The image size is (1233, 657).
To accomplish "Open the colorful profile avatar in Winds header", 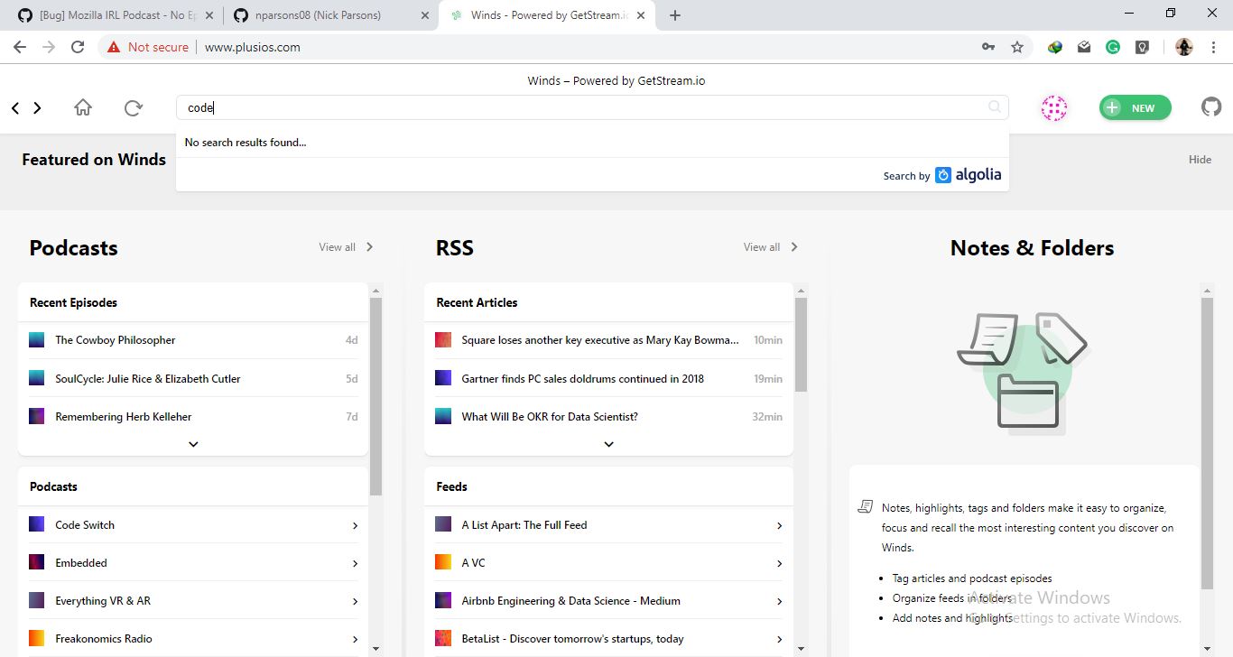I will [x=1053, y=107].
